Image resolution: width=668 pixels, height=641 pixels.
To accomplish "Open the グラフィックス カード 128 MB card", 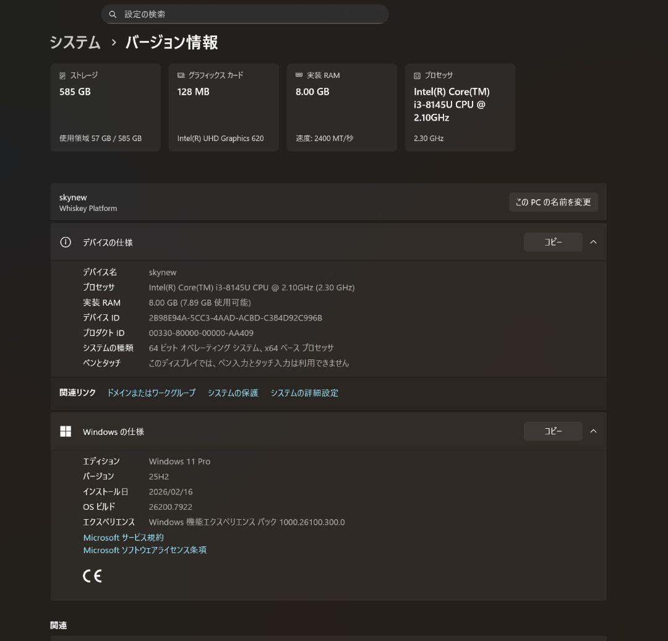I will pyautogui.click(x=224, y=108).
